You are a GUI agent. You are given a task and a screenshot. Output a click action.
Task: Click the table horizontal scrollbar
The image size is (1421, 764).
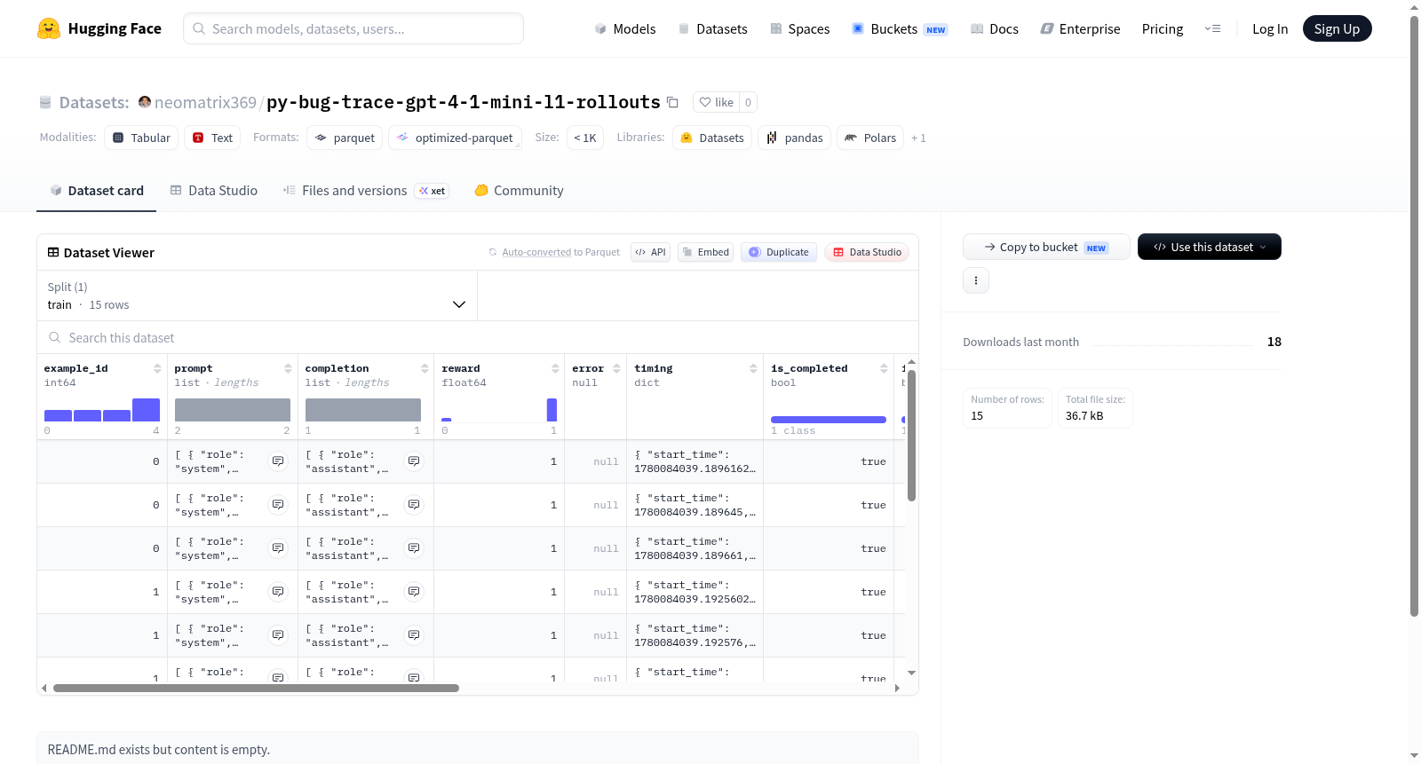point(256,688)
